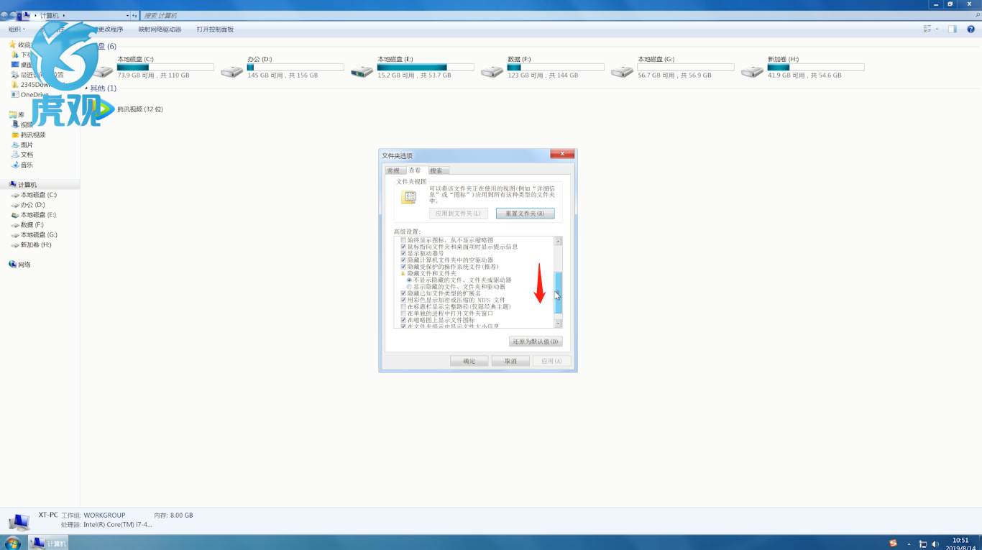Select 图片 library in sidebar
Viewport: 982px width, 550px height.
coord(22,145)
